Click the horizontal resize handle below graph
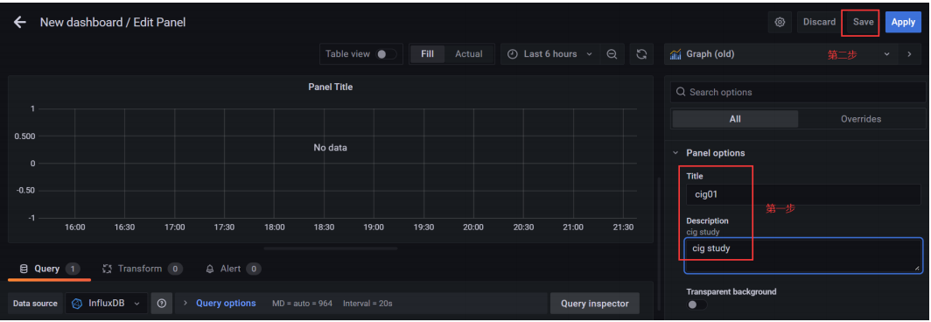Viewport: 931px width, 322px height. [331, 248]
